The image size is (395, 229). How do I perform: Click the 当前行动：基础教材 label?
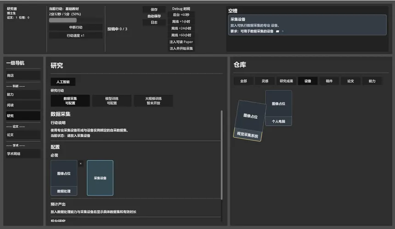[64, 9]
